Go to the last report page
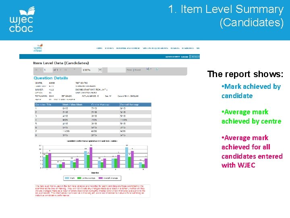Image resolution: width=290 pixels, height=218 pixels. pos(65,70)
